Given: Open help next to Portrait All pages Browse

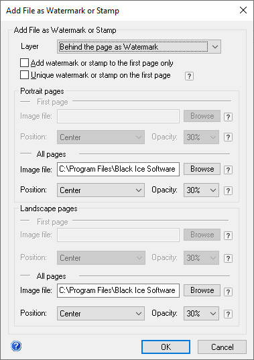Looking at the screenshot, I should [x=228, y=170].
